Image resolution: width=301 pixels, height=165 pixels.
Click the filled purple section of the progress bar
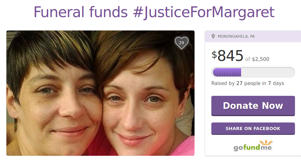(x=227, y=72)
